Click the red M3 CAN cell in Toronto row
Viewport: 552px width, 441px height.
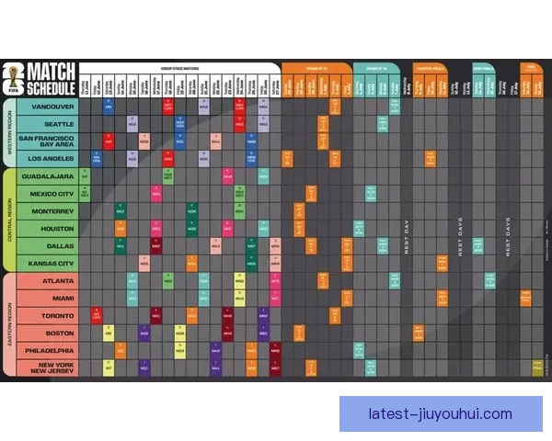pyautogui.click(x=97, y=316)
